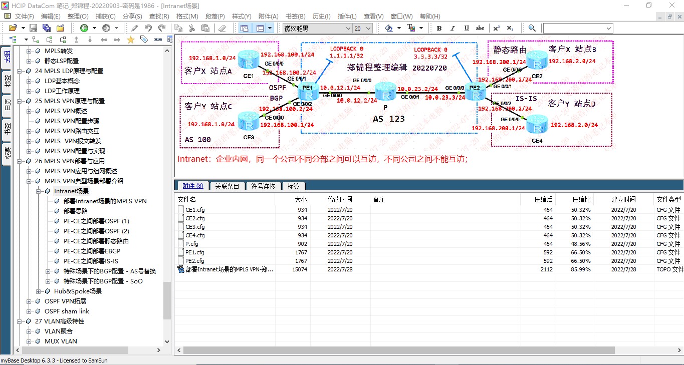The width and height of the screenshot is (684, 365).
Task: Click the open folder with lock icon
Action: [61, 28]
